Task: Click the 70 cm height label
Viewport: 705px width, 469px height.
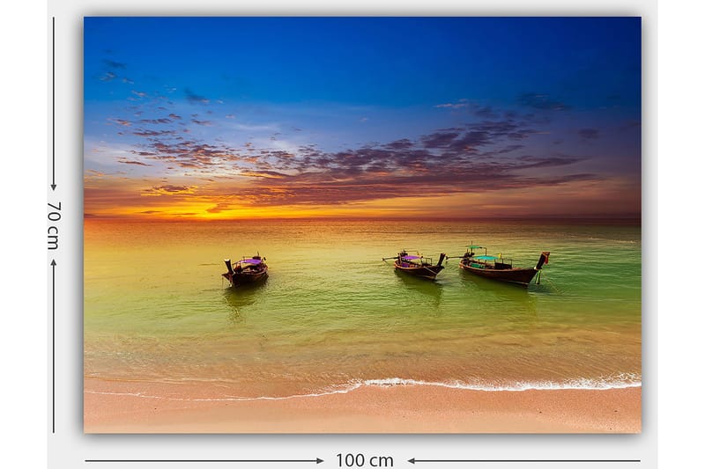Action: coord(54,225)
